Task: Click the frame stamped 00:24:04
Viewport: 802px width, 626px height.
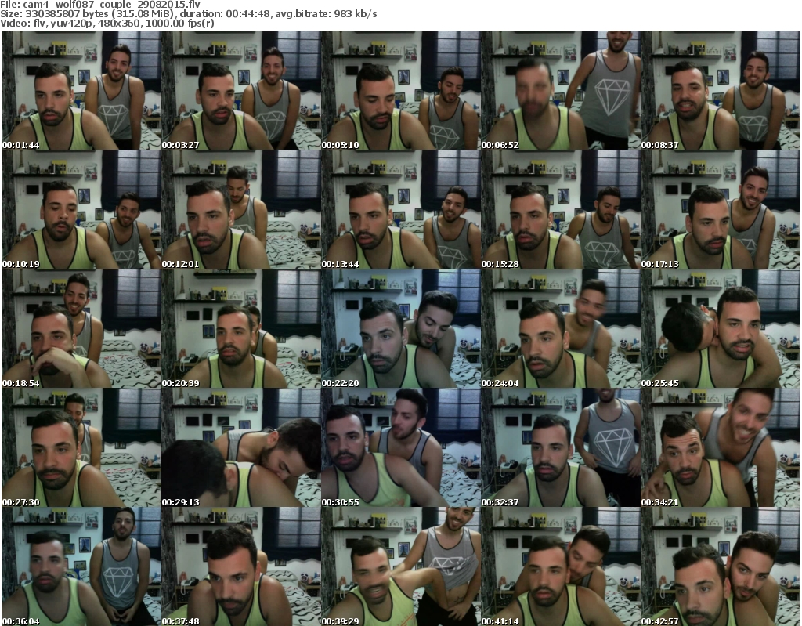Action: [x=560, y=328]
